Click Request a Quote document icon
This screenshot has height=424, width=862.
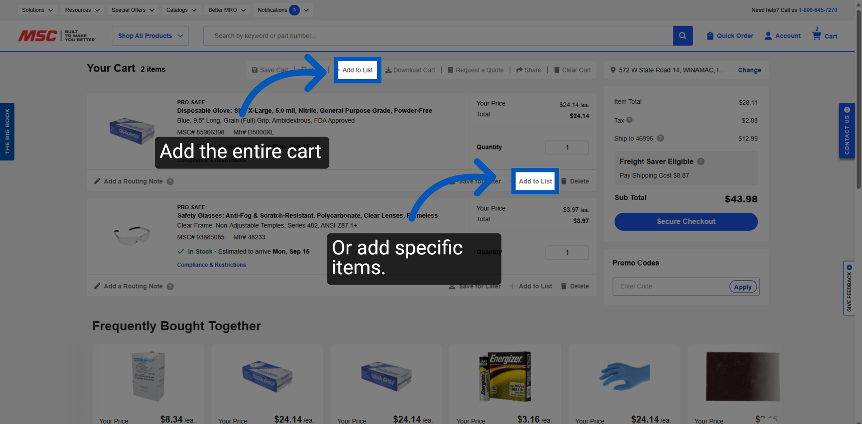click(x=450, y=70)
